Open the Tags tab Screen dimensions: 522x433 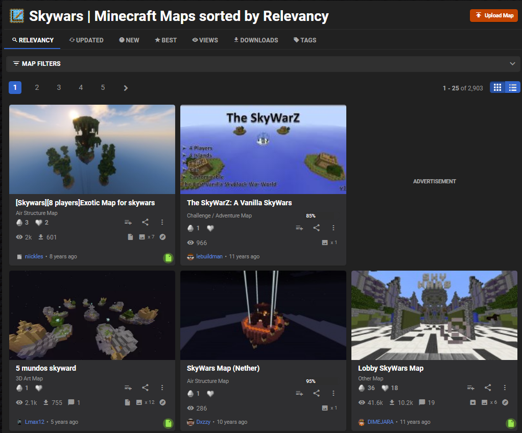pyautogui.click(x=305, y=40)
